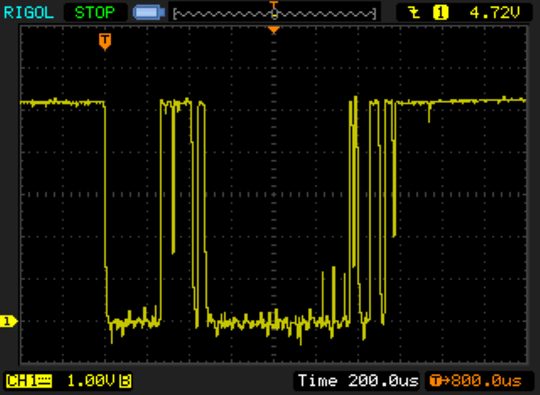Click the orange T icon in offset readout

pos(435,380)
